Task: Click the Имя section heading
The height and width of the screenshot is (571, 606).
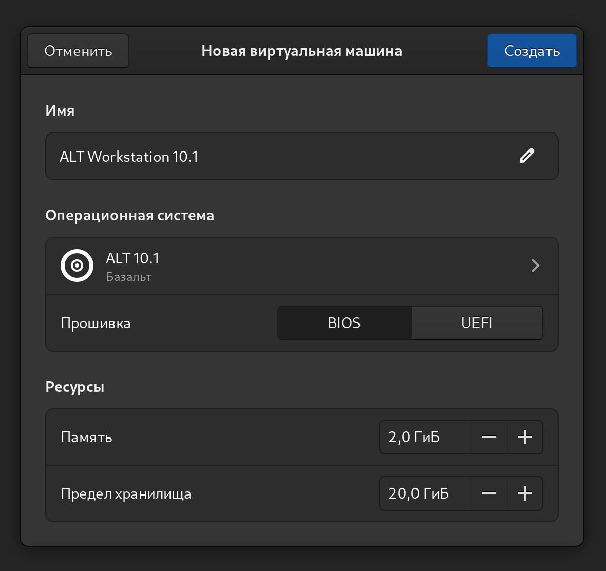Action: coord(60,110)
